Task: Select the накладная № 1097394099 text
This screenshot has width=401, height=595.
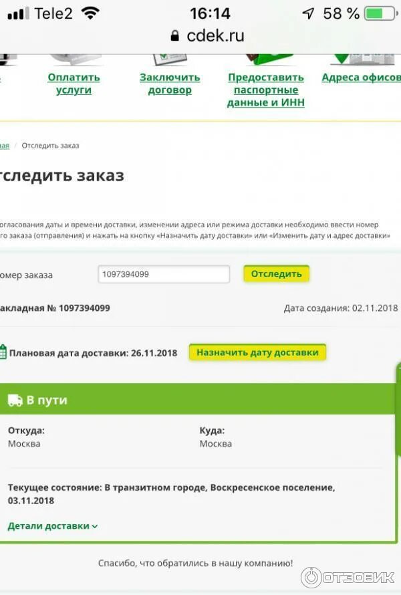Action: tap(55, 308)
